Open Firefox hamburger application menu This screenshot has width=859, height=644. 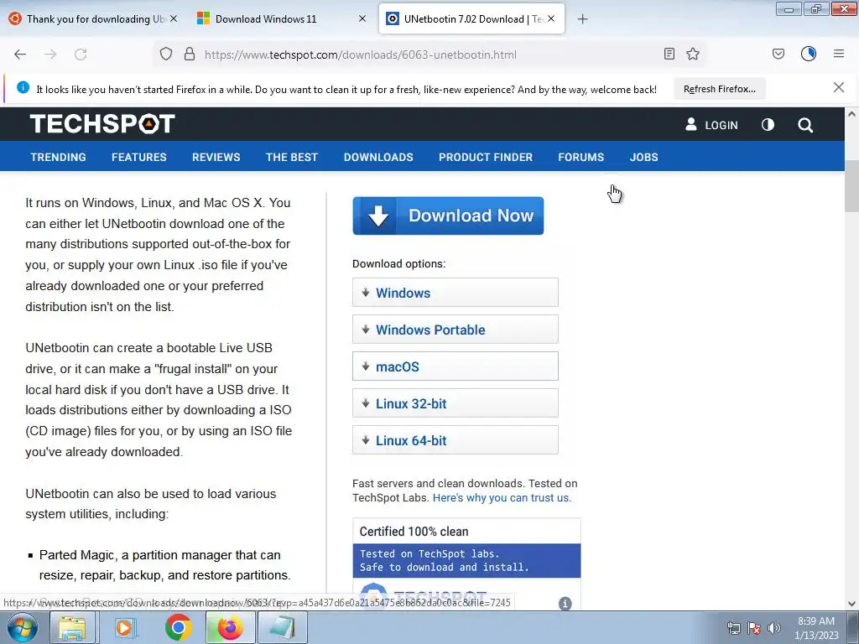point(839,54)
